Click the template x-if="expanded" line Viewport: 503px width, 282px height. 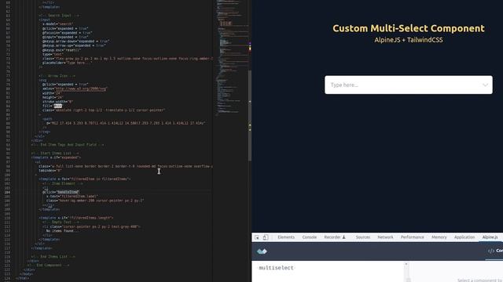coord(56,157)
